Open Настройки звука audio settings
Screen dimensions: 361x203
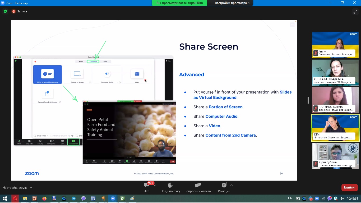(15, 188)
